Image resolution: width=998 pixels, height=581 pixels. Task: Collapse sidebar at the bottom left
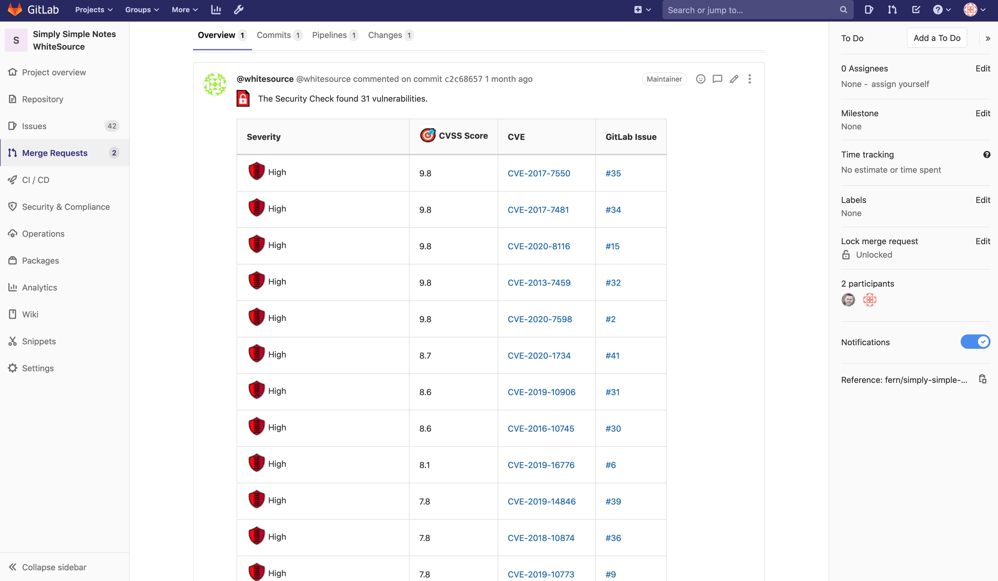(x=47, y=567)
